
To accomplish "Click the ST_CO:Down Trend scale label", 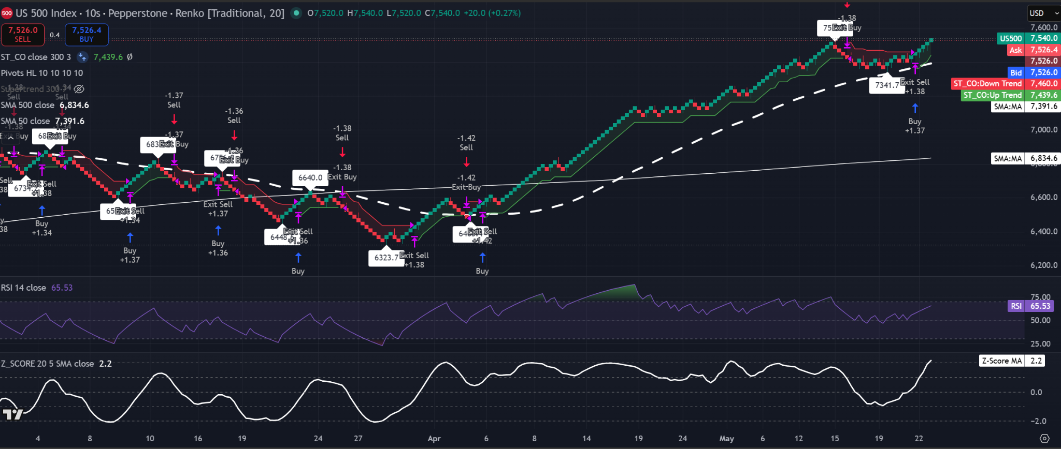I will tap(1006, 83).
